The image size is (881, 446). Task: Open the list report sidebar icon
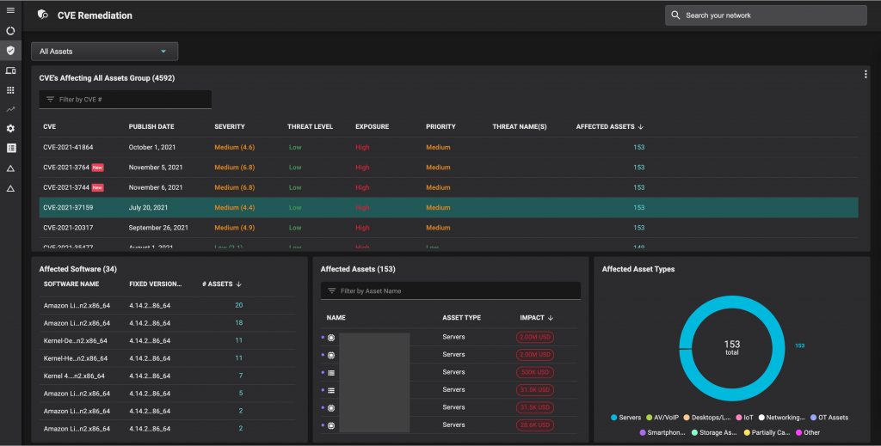pyautogui.click(x=10, y=148)
